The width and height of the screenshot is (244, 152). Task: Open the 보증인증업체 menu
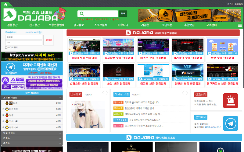pyautogui.click(x=56, y=25)
